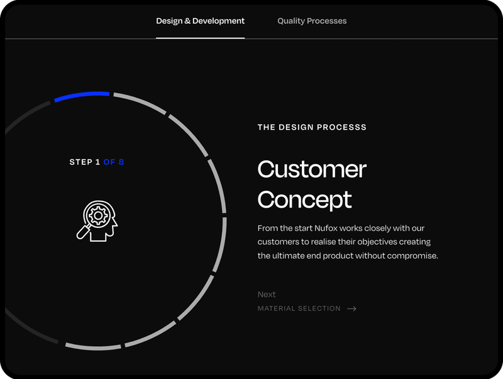
Task: Choose the fifth ring segment on the lower right side
Action: [x=220, y=246]
